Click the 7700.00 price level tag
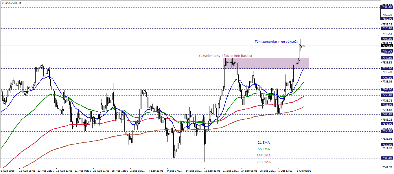Screen dimensions: 394x174 pyautogui.click(x=387, y=114)
